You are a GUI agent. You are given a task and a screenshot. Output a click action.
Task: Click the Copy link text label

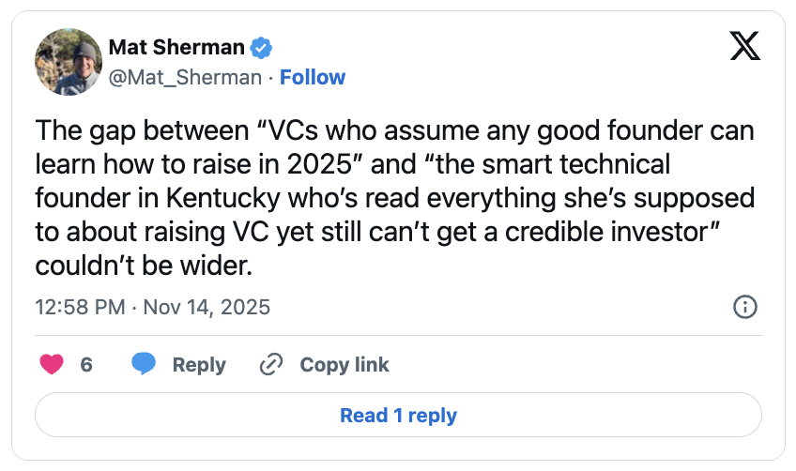344,365
